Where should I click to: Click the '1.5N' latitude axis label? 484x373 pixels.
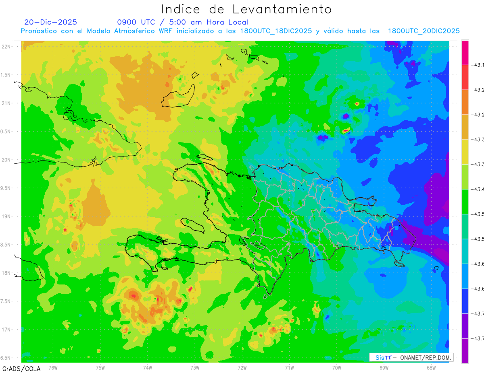(6, 75)
